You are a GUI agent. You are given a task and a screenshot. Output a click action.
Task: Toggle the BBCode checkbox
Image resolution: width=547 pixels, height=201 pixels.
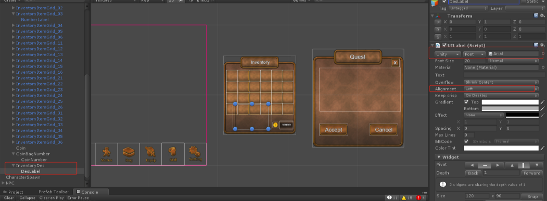point(466,141)
